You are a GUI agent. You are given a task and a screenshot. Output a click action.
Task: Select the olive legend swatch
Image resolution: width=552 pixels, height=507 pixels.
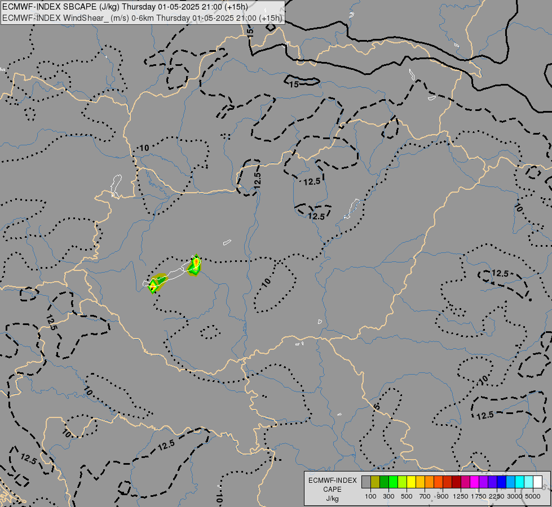pos(376,482)
